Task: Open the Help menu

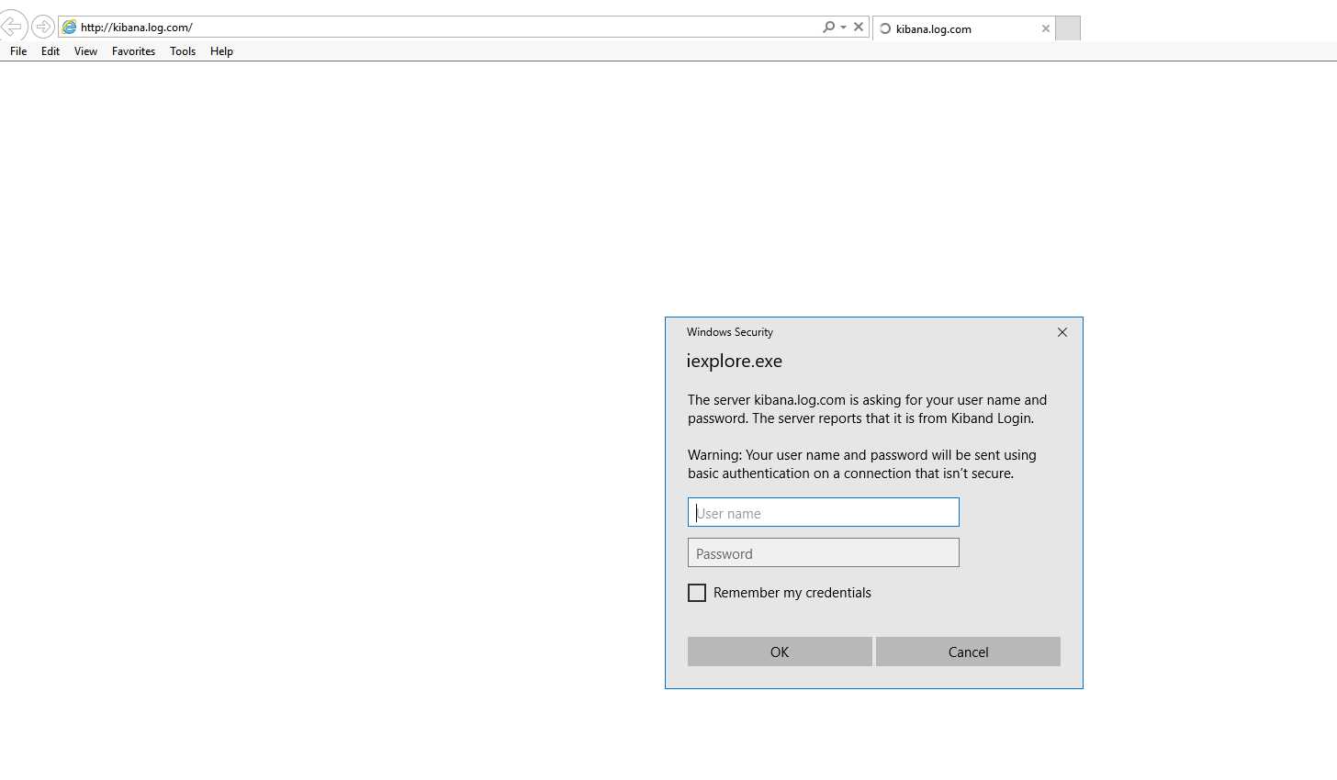Action: click(221, 51)
